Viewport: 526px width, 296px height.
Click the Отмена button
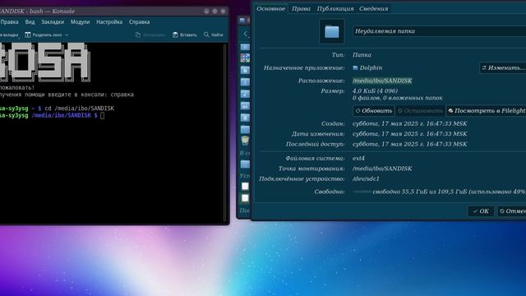coord(511,211)
